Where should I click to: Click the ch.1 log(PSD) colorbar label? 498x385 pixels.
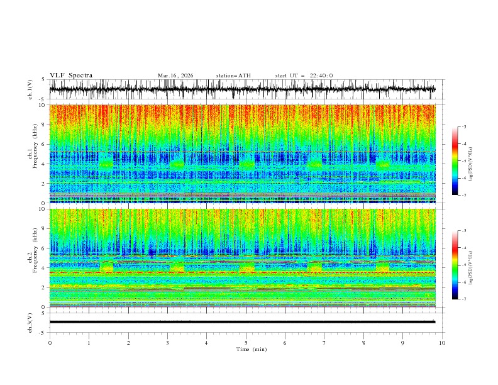pyautogui.click(x=471, y=164)
